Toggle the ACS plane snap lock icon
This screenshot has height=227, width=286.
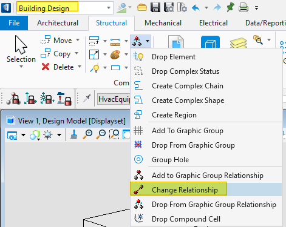[47, 98]
